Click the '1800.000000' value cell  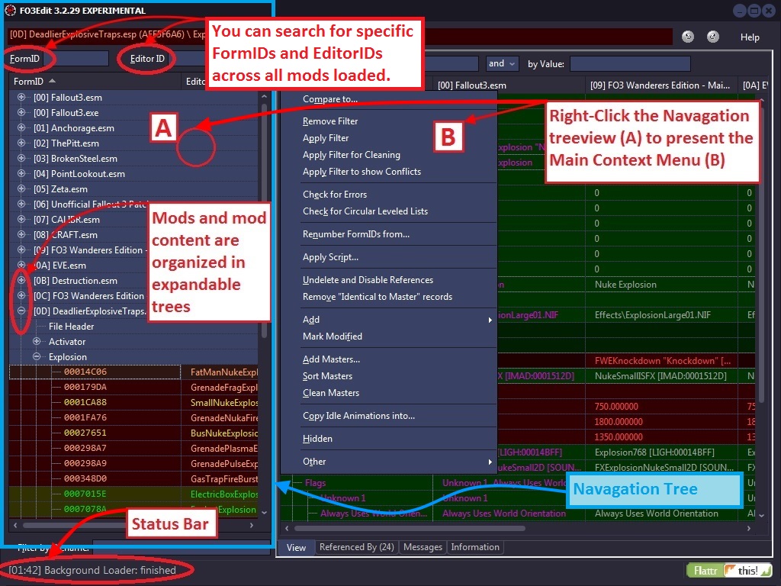coord(661,421)
